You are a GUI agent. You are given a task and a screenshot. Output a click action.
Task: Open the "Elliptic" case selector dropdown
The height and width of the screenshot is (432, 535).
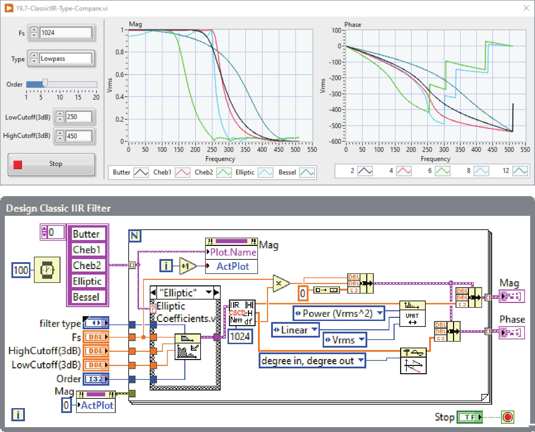point(209,293)
